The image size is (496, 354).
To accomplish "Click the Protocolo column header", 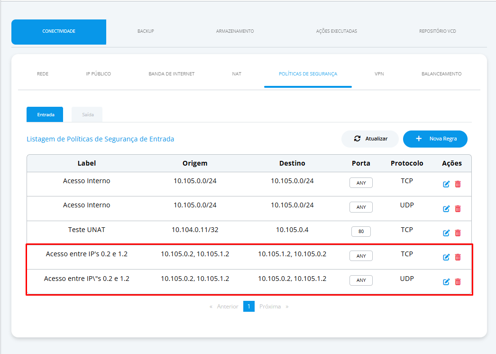I will point(407,163).
